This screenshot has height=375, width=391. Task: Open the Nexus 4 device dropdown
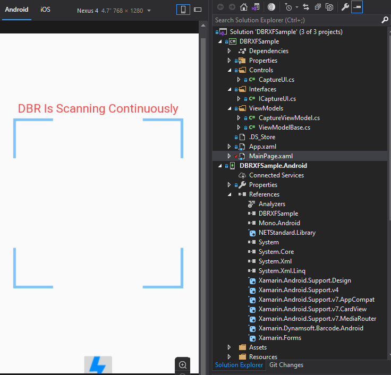pos(114,11)
